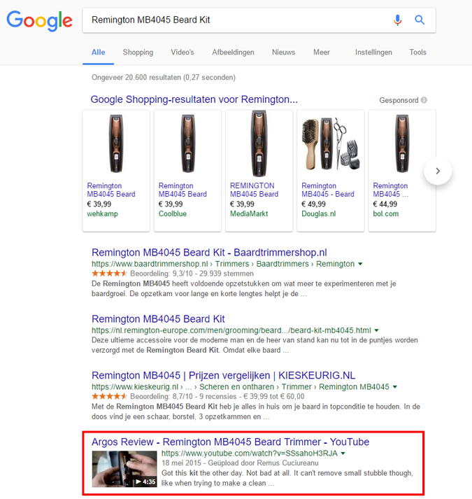
Task: Click Ongeveer 20.600 resultaten text
Action: tap(164, 77)
